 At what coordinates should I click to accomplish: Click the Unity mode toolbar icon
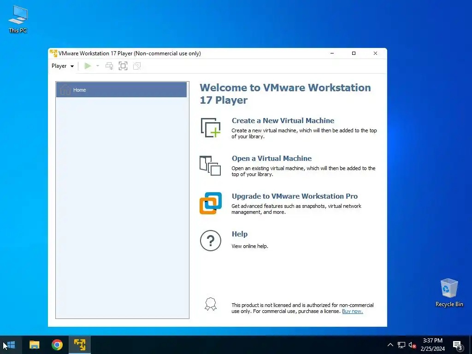tap(137, 66)
